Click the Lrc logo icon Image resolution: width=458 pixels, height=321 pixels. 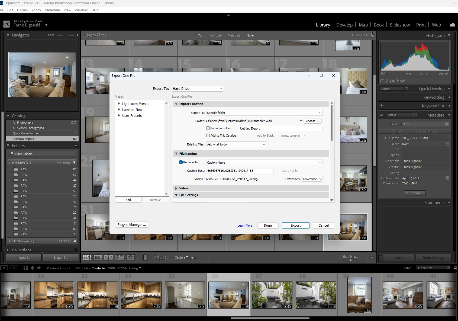tap(6, 24)
